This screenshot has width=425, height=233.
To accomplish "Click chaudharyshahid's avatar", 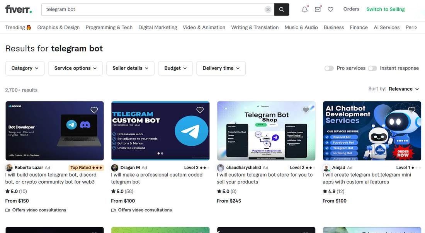I will (220, 168).
